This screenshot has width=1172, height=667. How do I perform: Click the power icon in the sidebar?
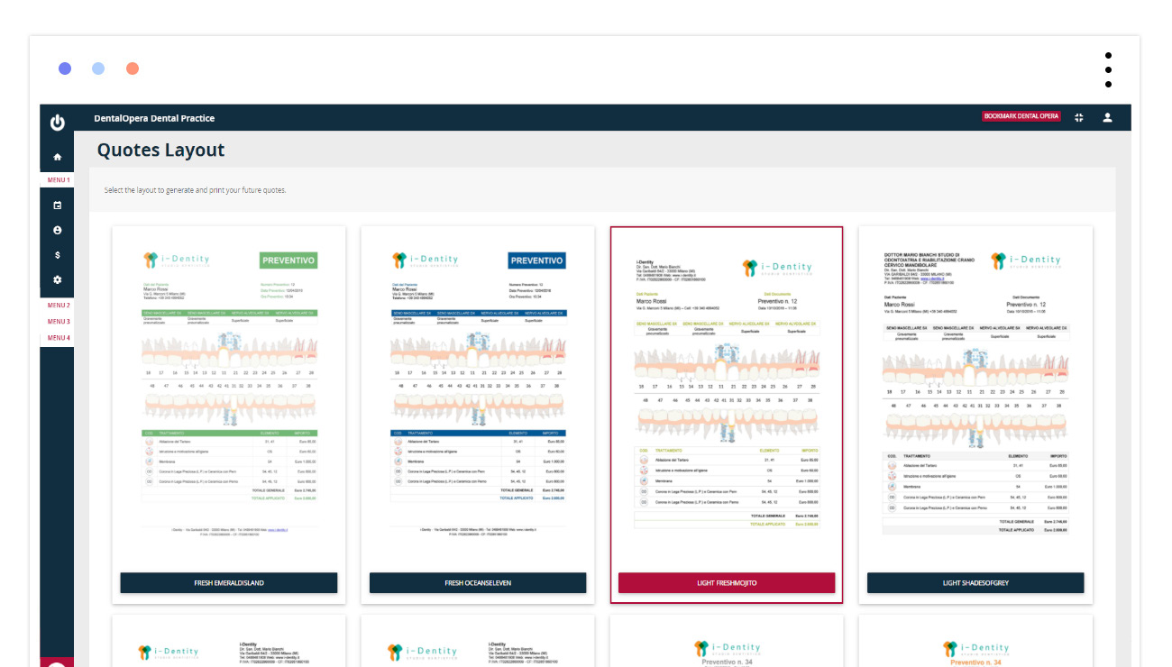click(x=57, y=123)
